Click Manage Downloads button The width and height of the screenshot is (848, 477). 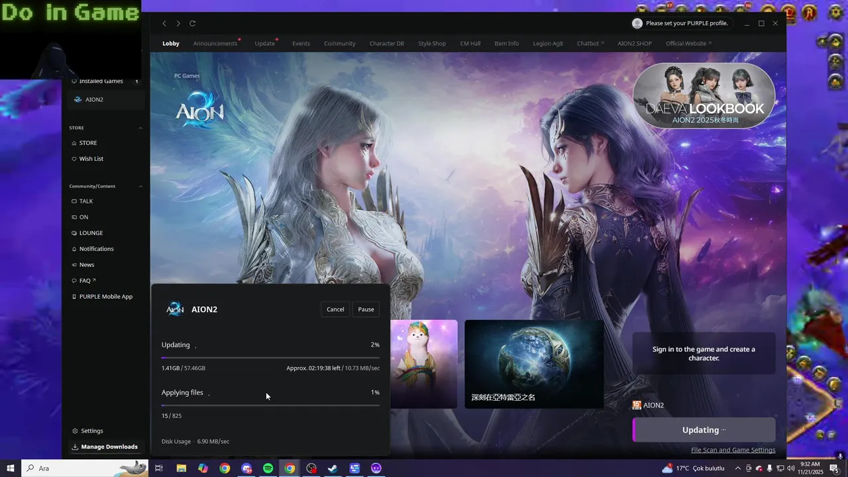105,447
